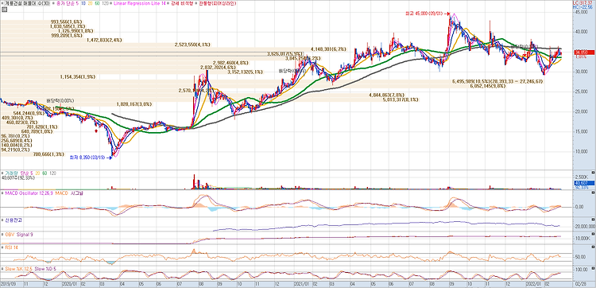Screen dimensions: 596x288
Task: Select the stock name label in the price legend
Action: pos(27,3)
